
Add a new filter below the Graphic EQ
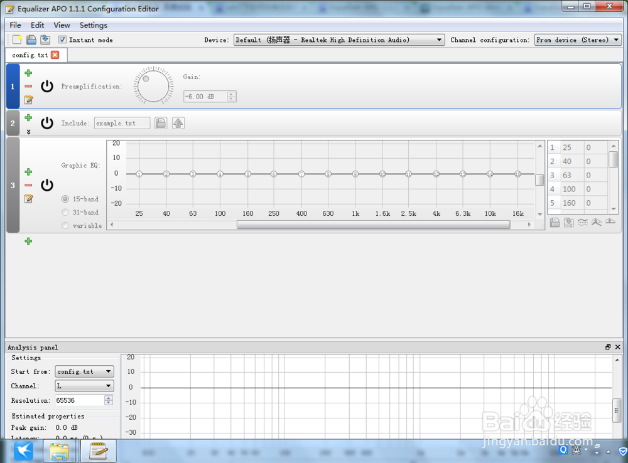pyautogui.click(x=28, y=241)
